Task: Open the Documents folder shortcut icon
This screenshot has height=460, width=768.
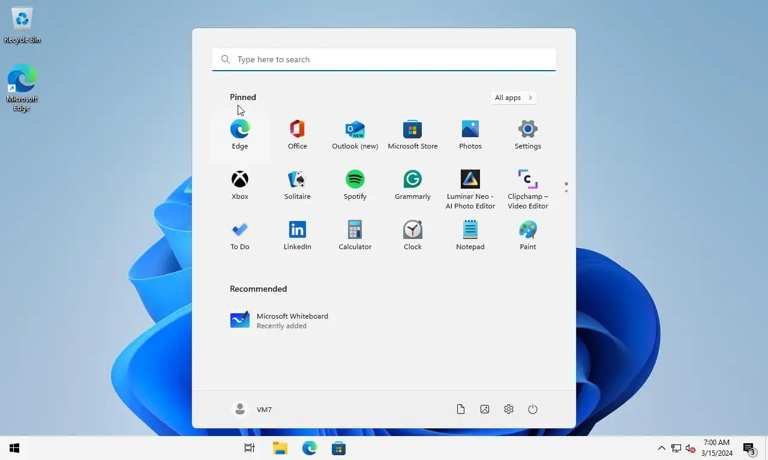Action: pyautogui.click(x=461, y=409)
